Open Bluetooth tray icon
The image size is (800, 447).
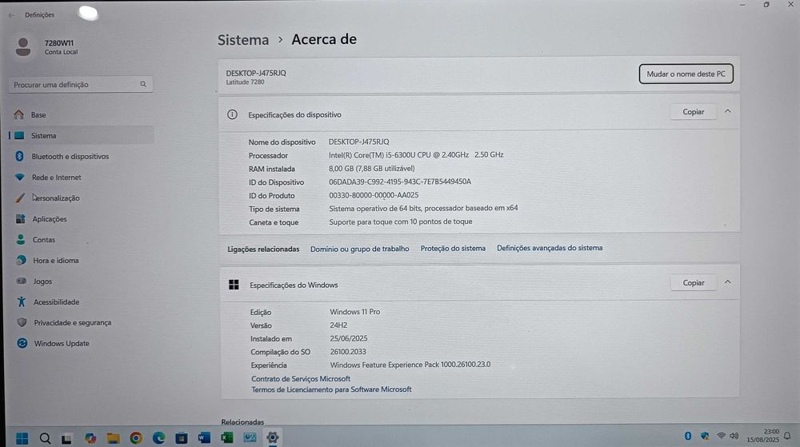[688, 436]
